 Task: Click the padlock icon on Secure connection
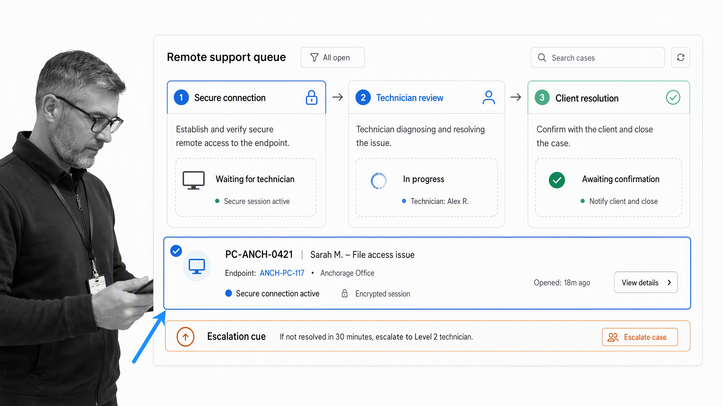[x=311, y=98]
